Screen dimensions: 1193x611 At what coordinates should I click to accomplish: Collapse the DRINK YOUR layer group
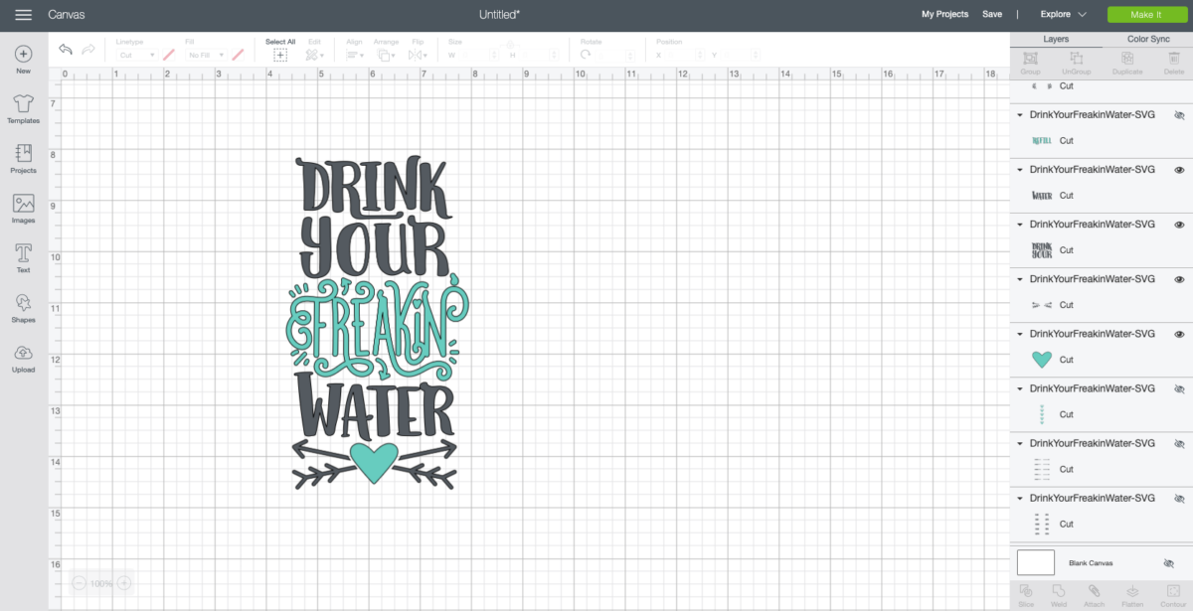coord(1019,225)
